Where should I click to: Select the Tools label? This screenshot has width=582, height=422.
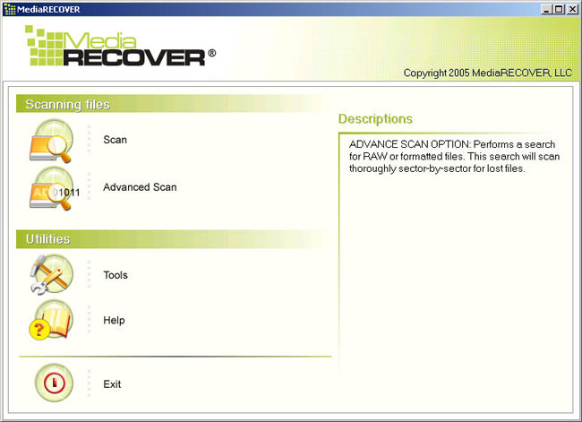point(116,275)
